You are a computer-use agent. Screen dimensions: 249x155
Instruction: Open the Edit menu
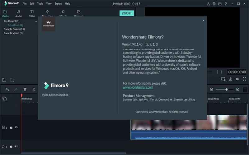pos(32,3)
